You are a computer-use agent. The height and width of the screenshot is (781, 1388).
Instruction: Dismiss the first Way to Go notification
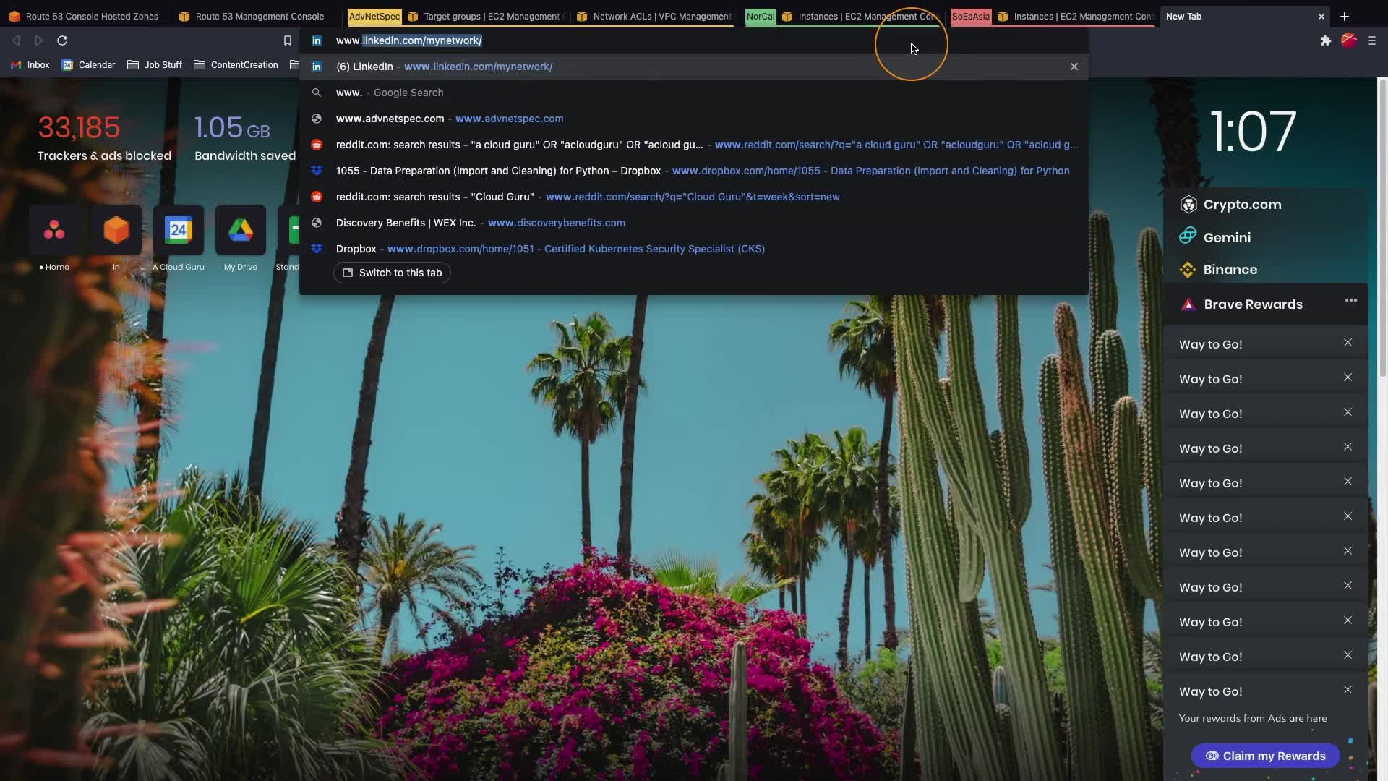tap(1348, 343)
